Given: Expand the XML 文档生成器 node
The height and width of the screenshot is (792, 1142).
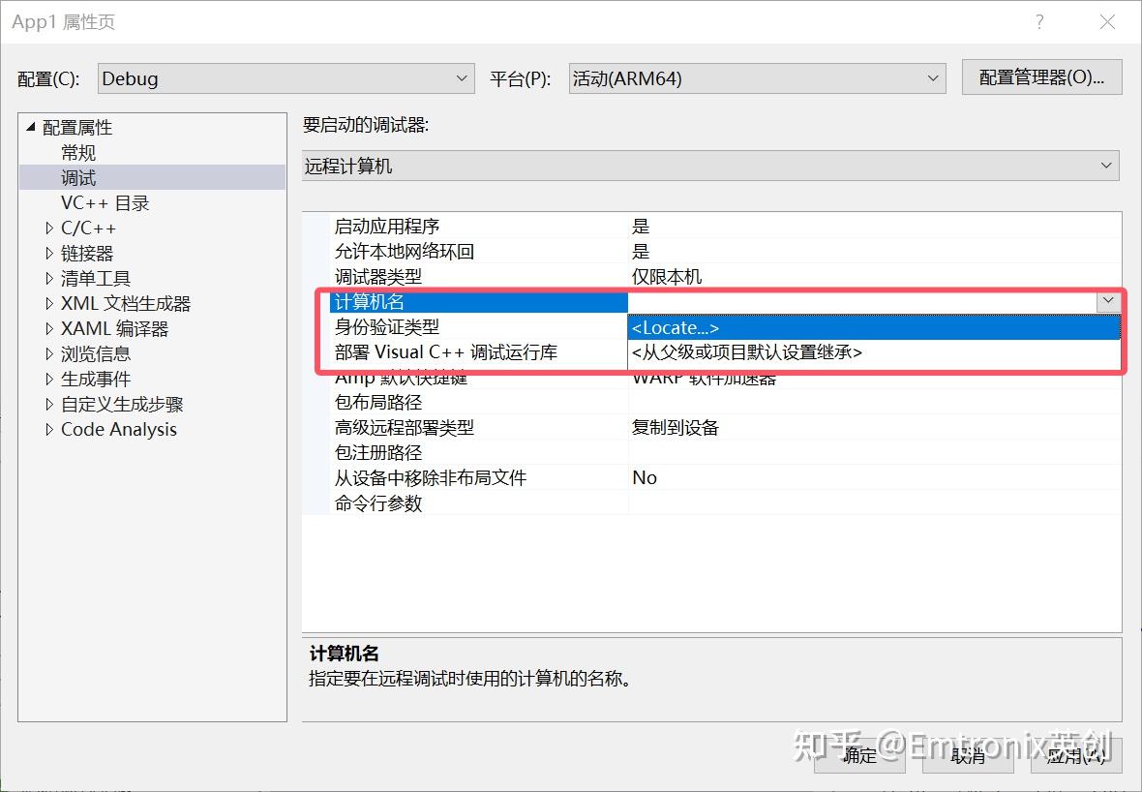Looking at the screenshot, I should pyautogui.click(x=50, y=303).
